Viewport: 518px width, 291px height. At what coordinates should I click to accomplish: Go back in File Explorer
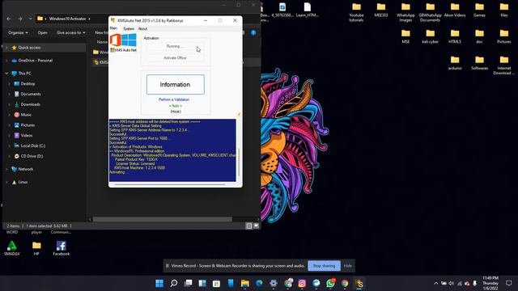[x=9, y=19]
